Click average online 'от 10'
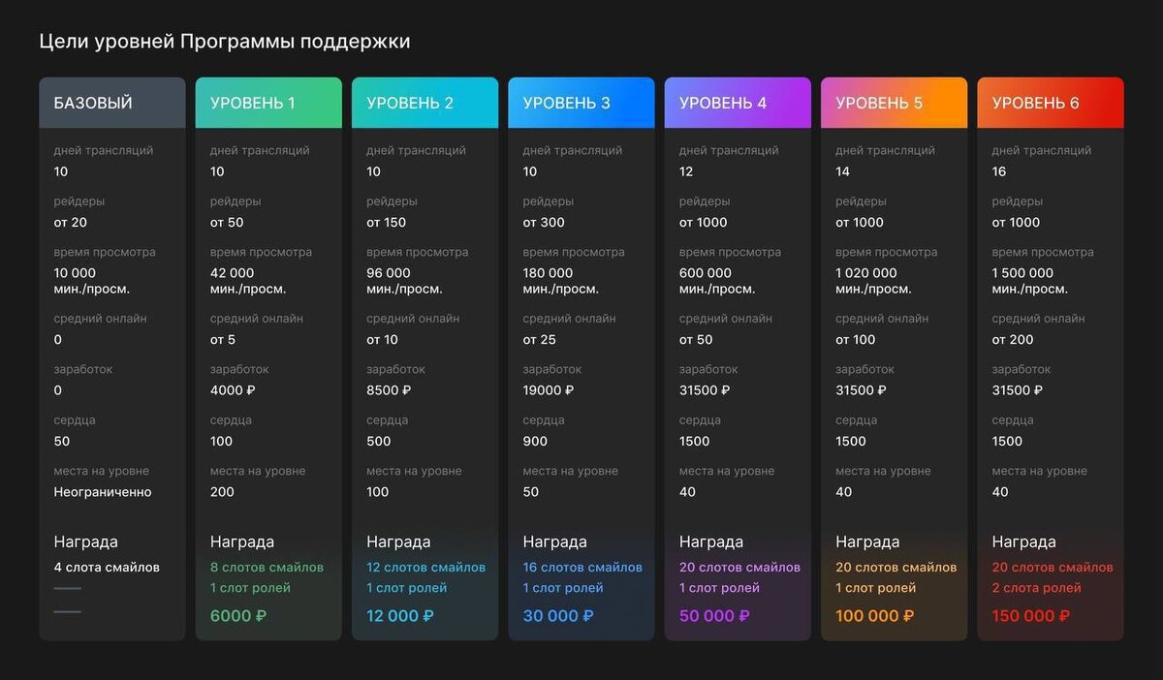1163x680 pixels. (382, 340)
